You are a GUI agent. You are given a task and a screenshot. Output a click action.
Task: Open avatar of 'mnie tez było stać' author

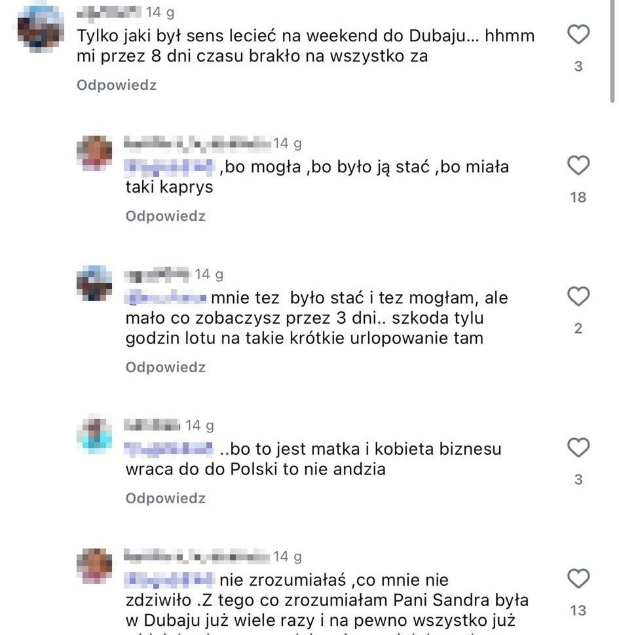95,283
